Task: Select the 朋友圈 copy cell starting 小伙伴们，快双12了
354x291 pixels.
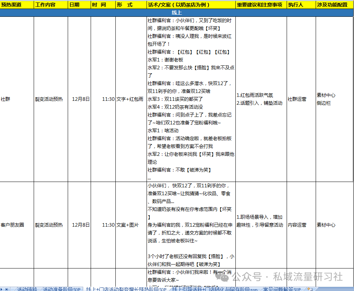Action: (191, 225)
